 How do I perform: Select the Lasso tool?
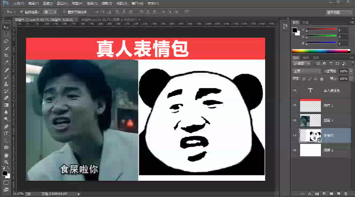(6, 41)
